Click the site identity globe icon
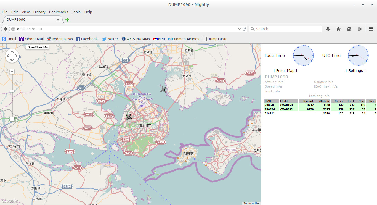 13,29
